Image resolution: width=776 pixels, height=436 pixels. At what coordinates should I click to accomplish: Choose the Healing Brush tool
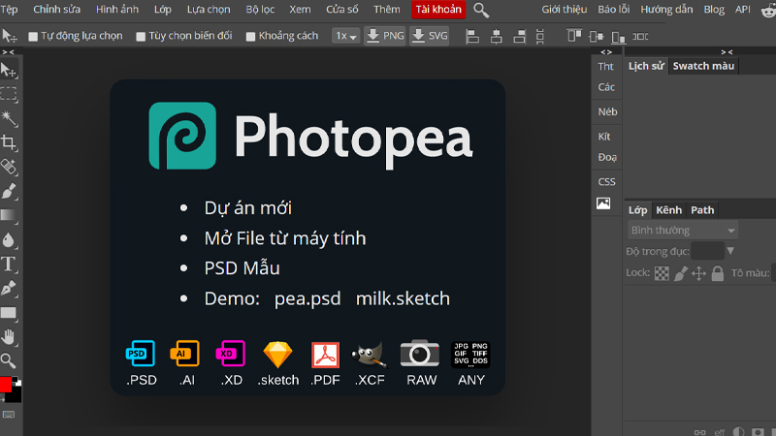tap(8, 167)
